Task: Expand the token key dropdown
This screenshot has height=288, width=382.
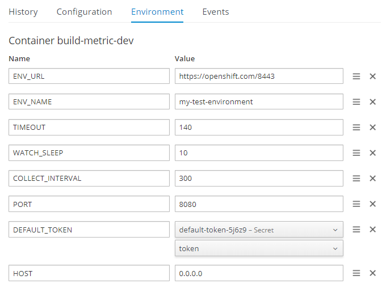Action: 259,248
